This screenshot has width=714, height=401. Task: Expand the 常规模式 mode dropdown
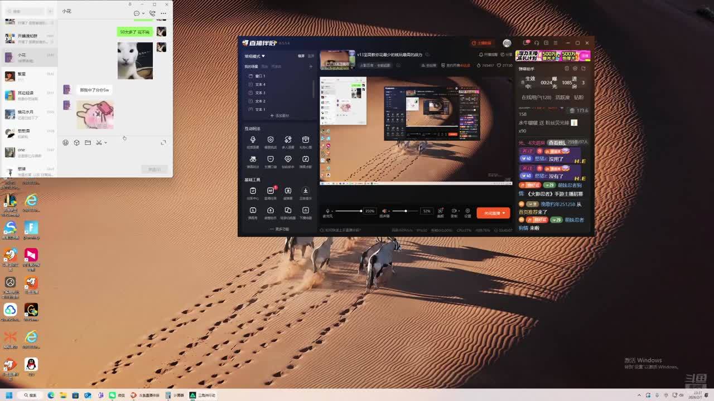[255, 56]
